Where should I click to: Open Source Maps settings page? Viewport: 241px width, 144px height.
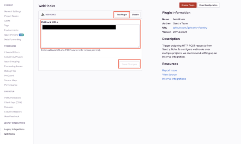coord(11,80)
